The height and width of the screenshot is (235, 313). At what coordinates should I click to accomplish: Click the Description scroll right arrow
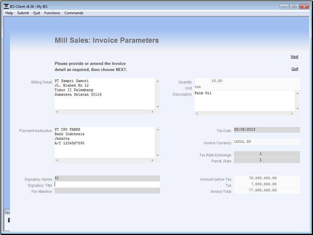coord(292,114)
